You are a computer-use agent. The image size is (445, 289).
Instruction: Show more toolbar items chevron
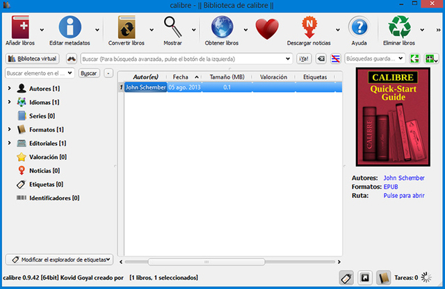(439, 30)
